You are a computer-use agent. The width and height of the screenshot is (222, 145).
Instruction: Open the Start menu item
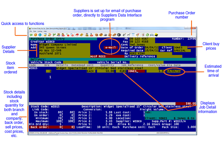[x=35, y=31]
